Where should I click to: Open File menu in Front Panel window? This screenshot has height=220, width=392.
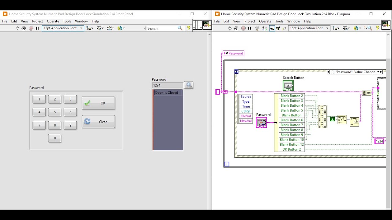[x=5, y=21]
